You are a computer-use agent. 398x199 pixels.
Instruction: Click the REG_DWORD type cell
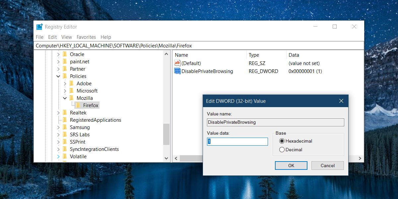tap(263, 71)
